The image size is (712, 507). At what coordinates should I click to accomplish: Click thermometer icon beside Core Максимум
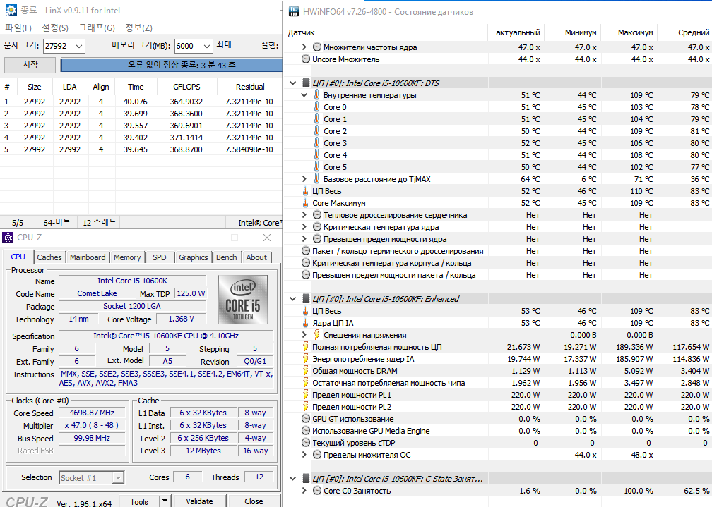click(306, 202)
